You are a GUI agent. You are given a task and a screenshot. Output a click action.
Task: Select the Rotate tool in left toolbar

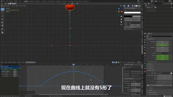[2, 19]
